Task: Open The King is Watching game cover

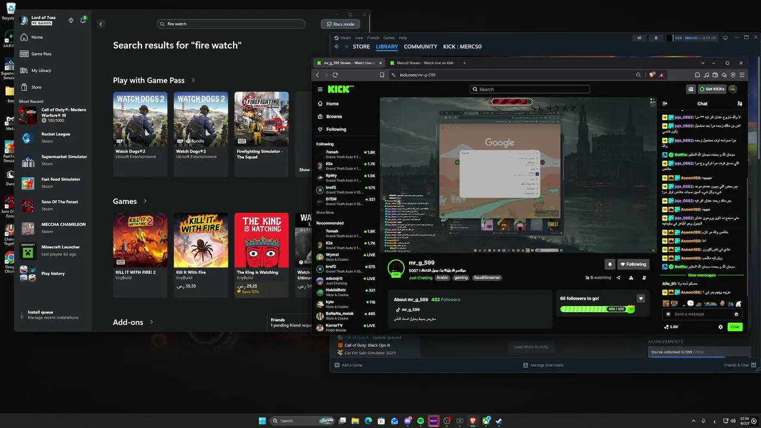Action: pos(262,240)
